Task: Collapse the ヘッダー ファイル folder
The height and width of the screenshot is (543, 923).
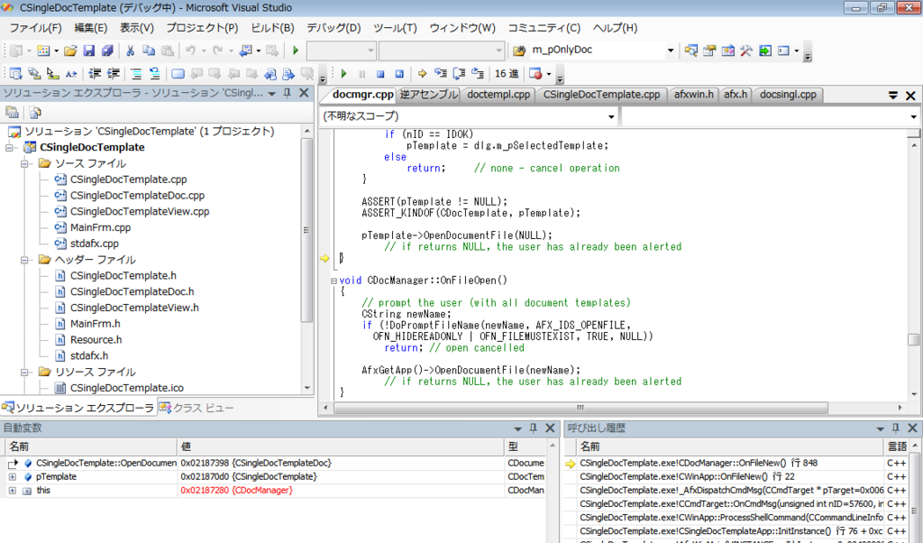Action: coord(24,259)
